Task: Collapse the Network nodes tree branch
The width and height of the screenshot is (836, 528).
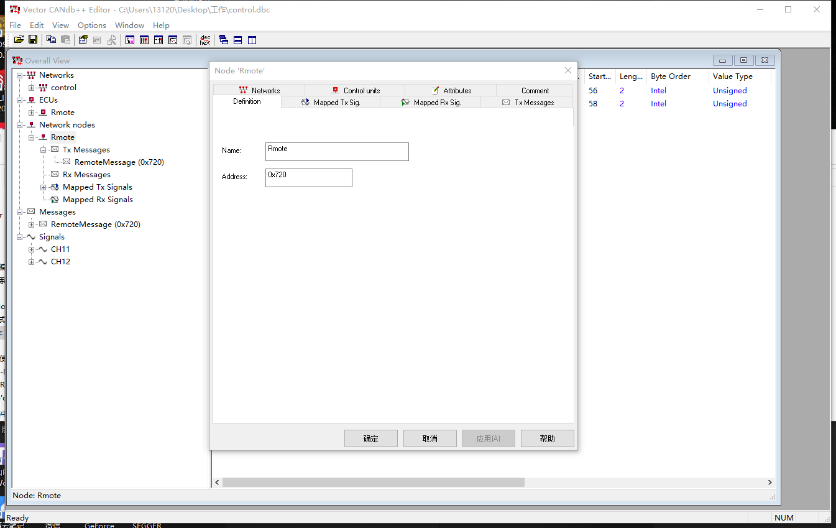Action: pos(19,124)
